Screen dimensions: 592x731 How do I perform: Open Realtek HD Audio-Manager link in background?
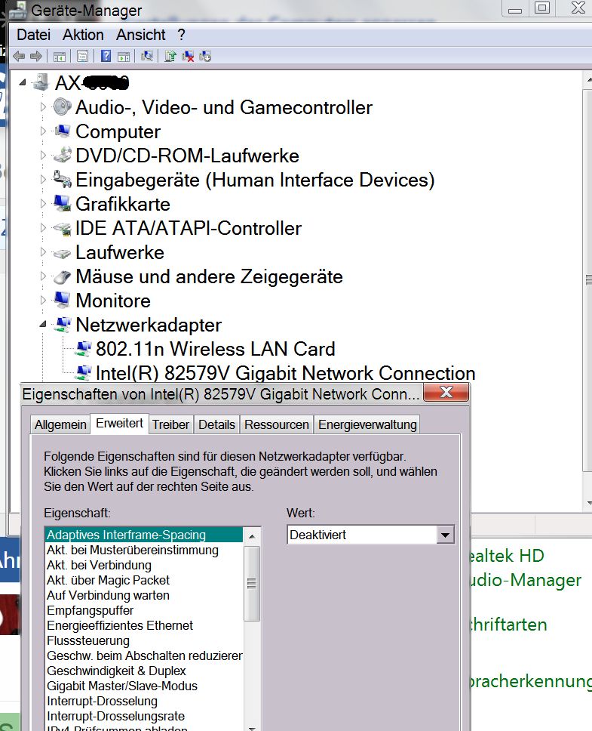[526, 568]
